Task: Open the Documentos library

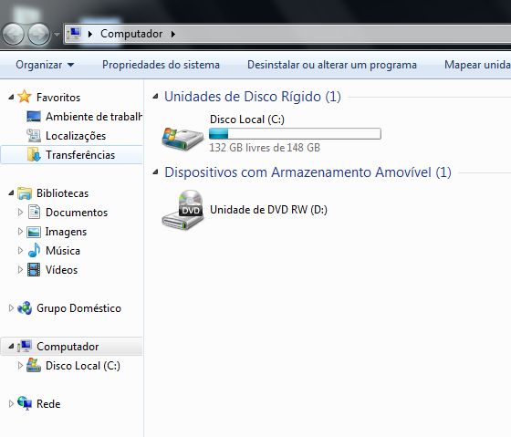Action: [x=77, y=213]
